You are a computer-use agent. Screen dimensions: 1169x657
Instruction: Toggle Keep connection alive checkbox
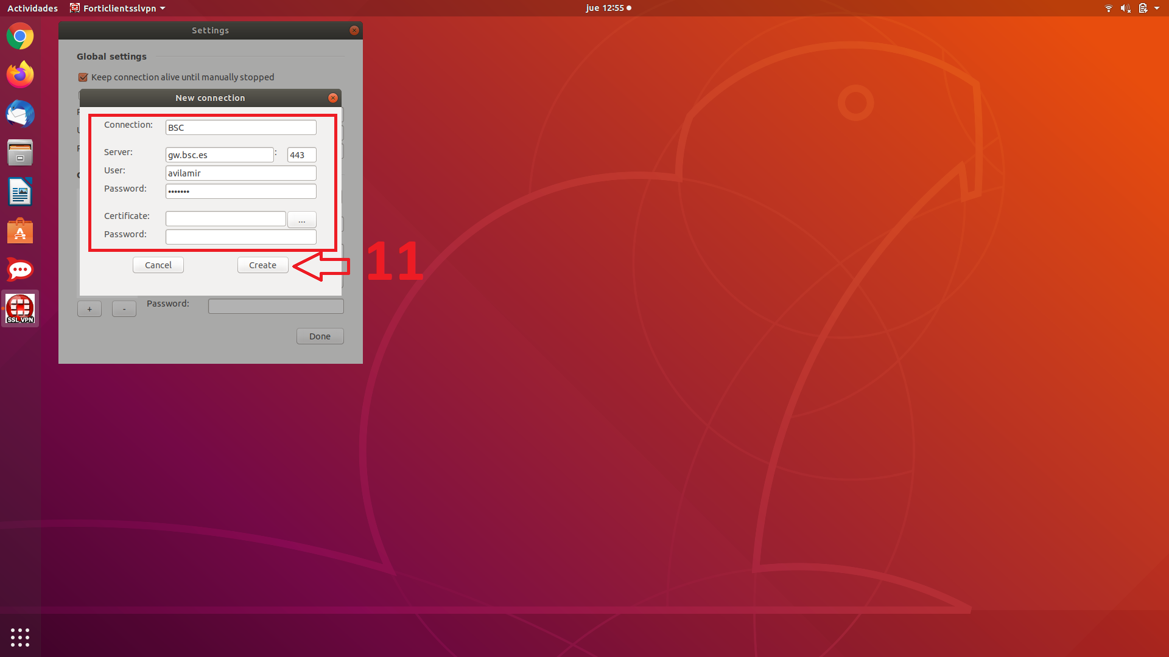tap(83, 77)
